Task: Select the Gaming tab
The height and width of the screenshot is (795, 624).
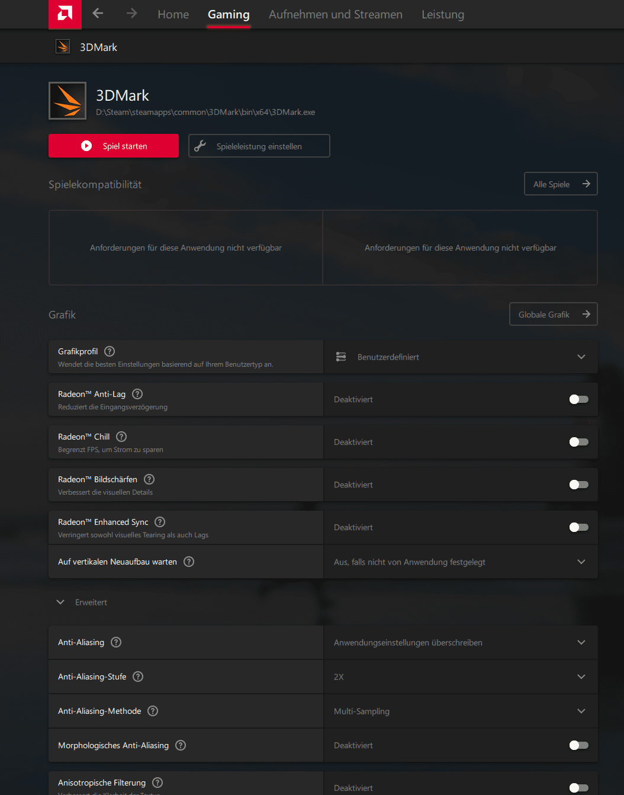Action: (229, 14)
